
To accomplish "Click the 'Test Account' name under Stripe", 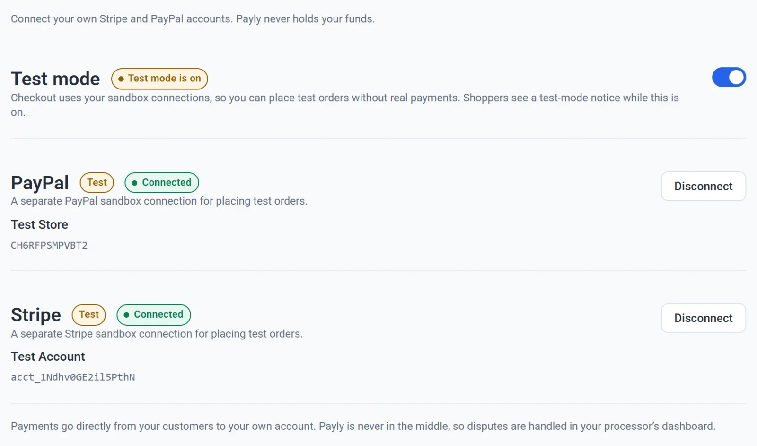I will click(x=48, y=357).
